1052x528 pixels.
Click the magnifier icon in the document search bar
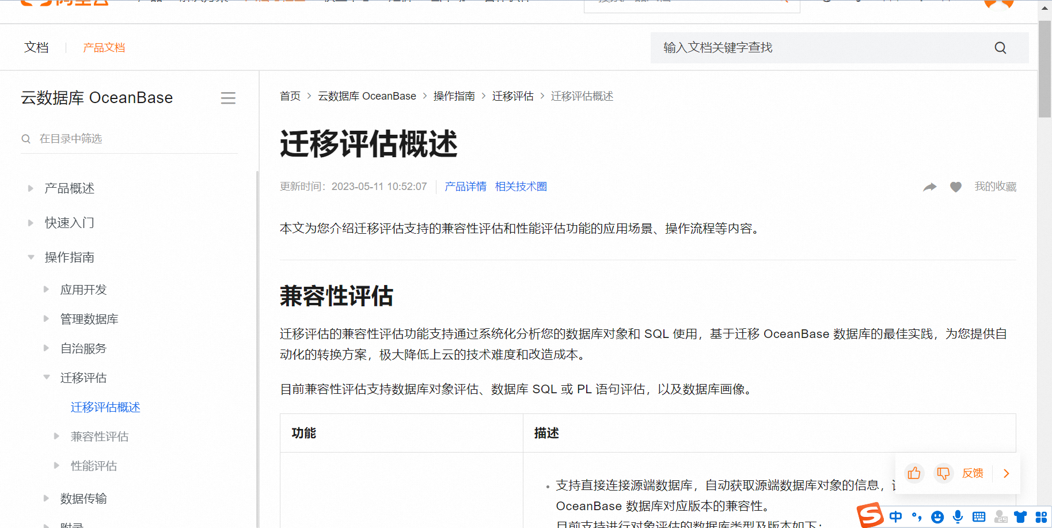pos(1000,48)
